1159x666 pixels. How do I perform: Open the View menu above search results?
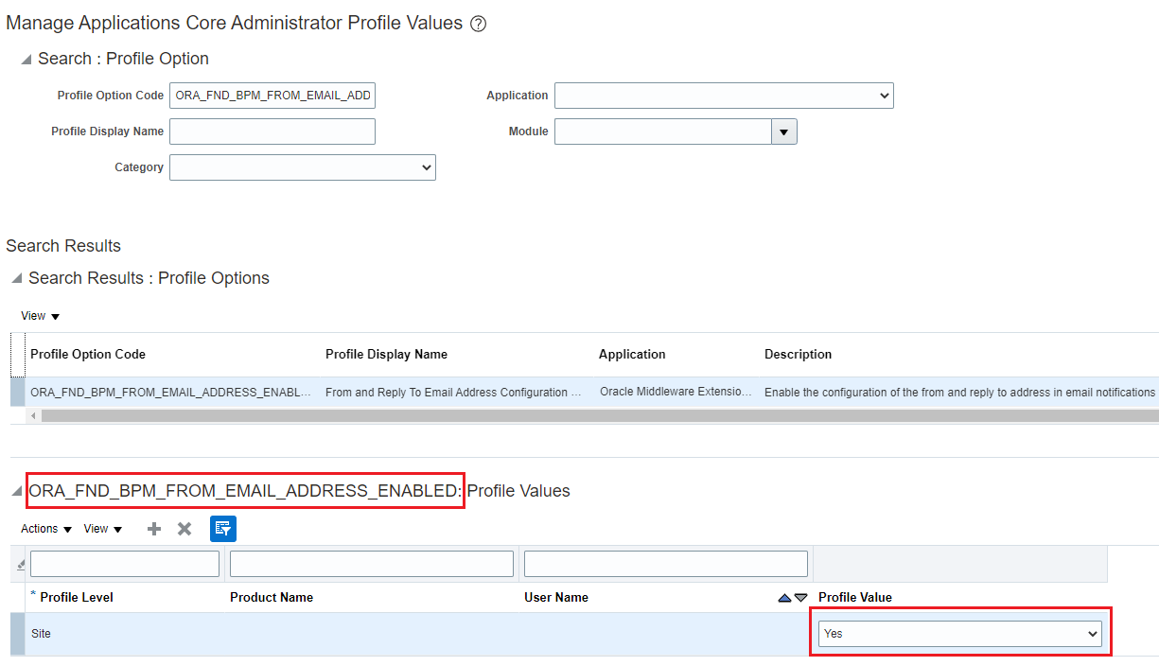point(40,316)
